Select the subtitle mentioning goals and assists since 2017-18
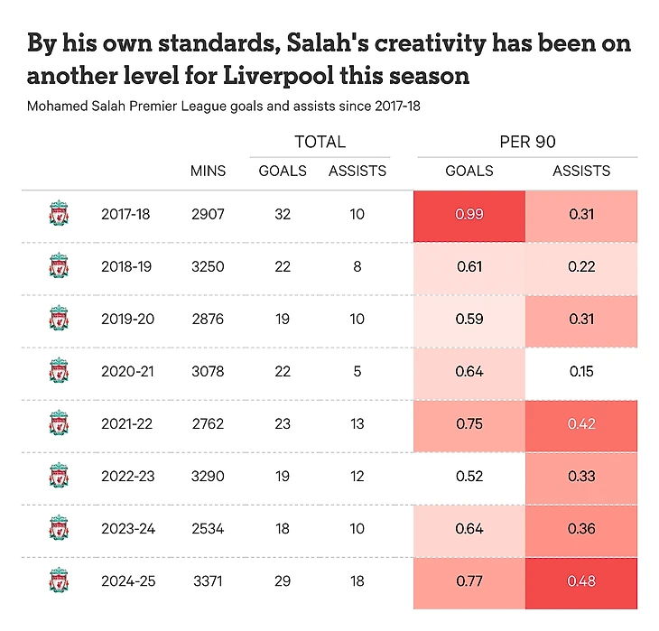 pos(224,107)
